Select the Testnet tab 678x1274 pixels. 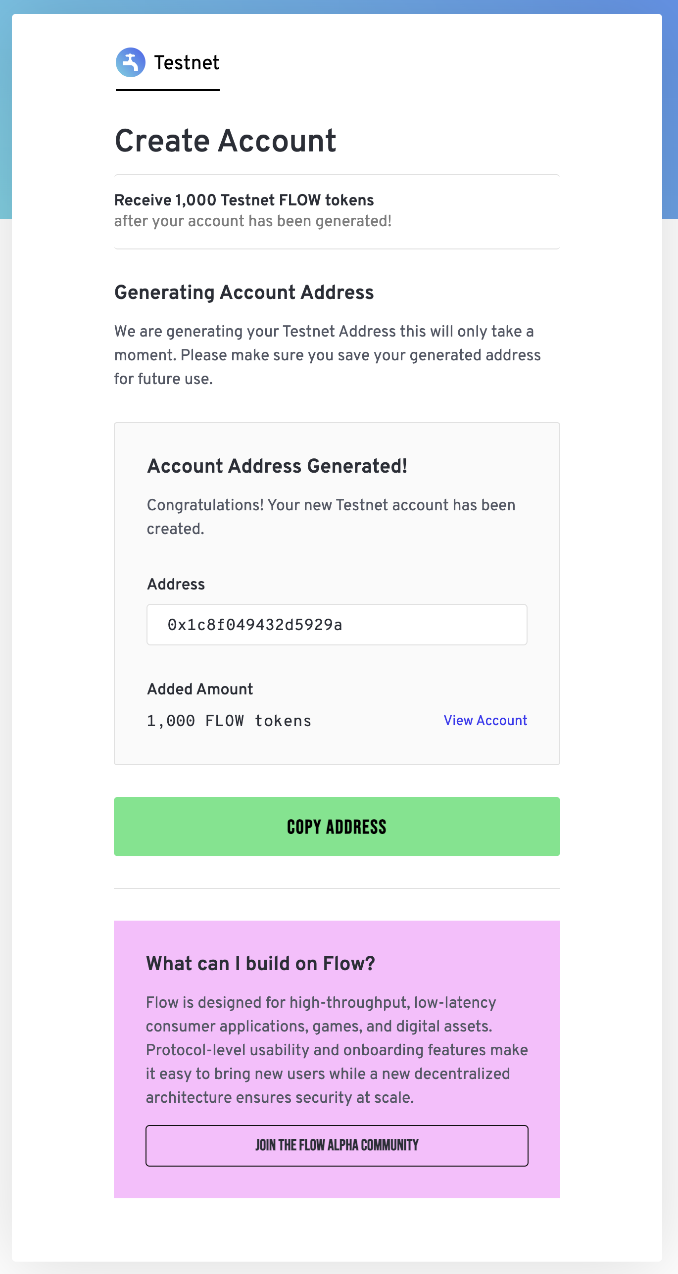(186, 63)
